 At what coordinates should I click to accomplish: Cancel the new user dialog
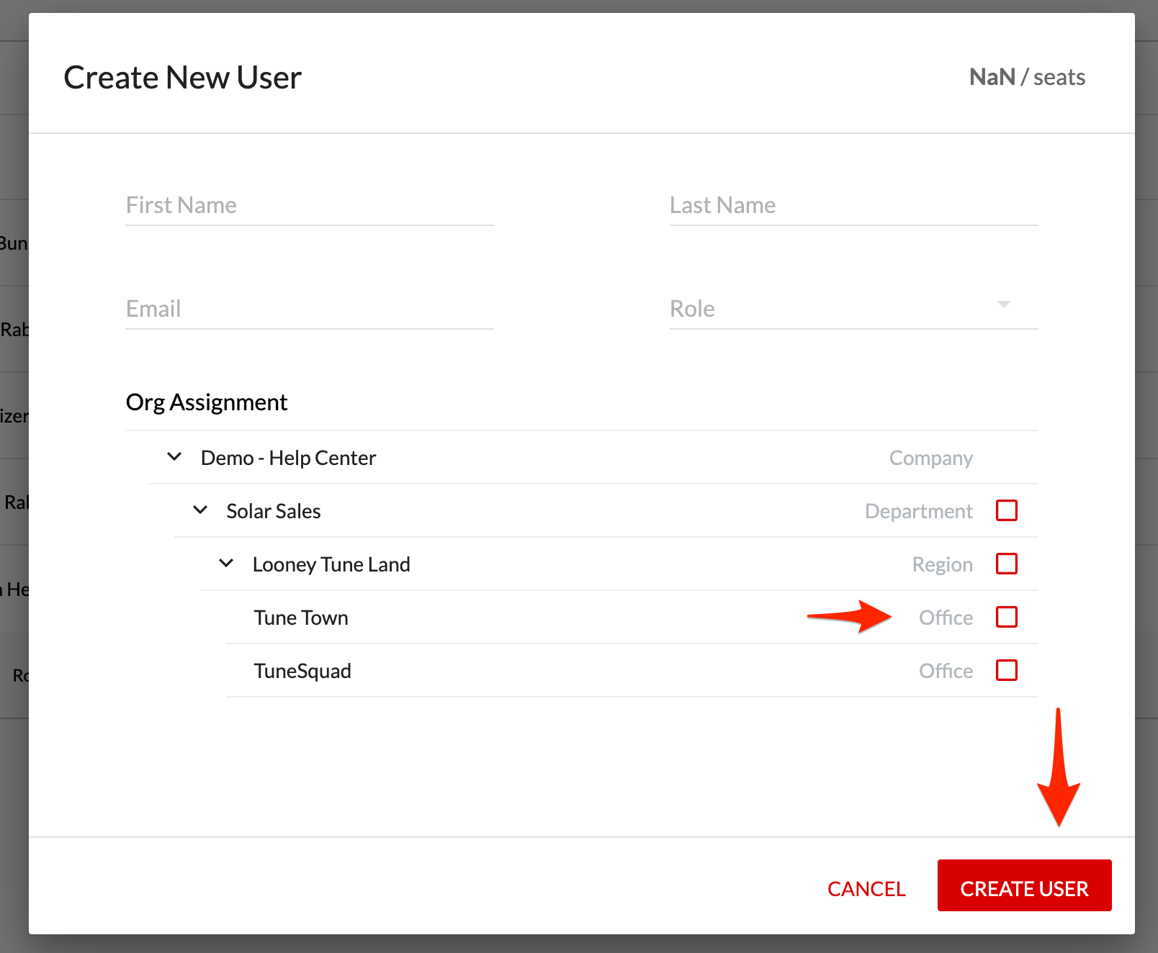(866, 889)
